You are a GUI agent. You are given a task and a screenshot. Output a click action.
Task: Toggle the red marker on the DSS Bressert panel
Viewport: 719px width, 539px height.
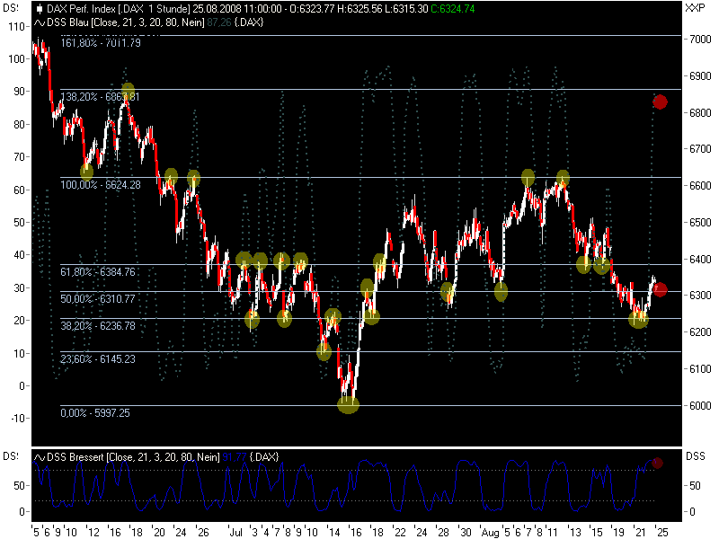[x=659, y=461]
